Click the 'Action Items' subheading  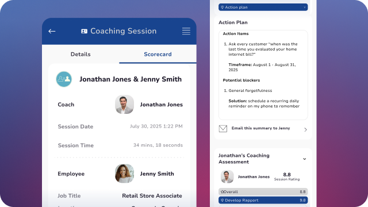coord(236,33)
